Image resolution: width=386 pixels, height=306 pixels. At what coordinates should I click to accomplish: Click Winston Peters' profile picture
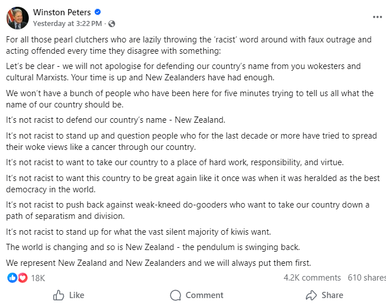(x=17, y=18)
